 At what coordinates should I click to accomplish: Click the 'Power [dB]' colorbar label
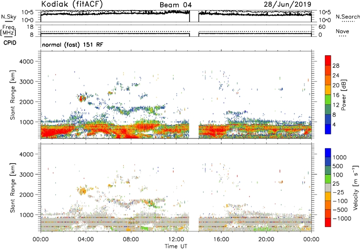(343, 95)
